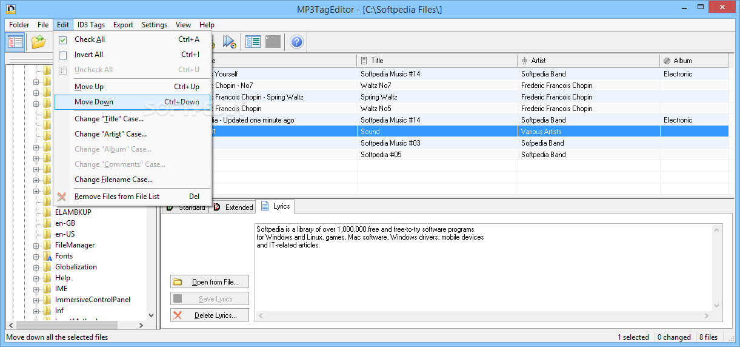Click the MP3TagEditor app icon in title bar

(x=10, y=8)
